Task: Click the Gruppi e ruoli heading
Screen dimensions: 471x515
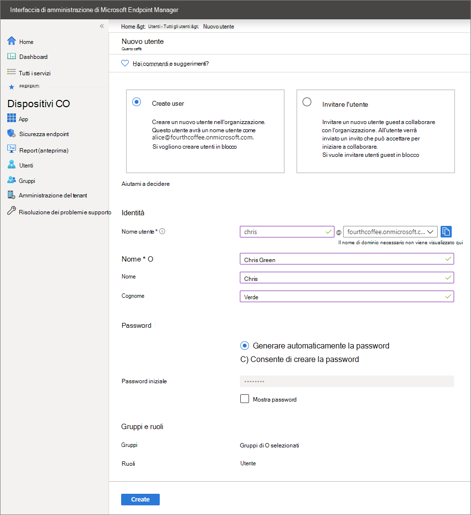Action: coord(142,427)
